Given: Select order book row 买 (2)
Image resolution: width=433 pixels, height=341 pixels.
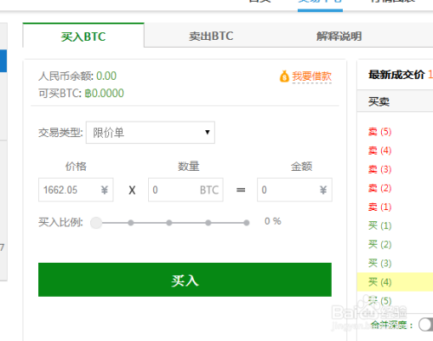Looking at the screenshot, I should pos(395,245).
